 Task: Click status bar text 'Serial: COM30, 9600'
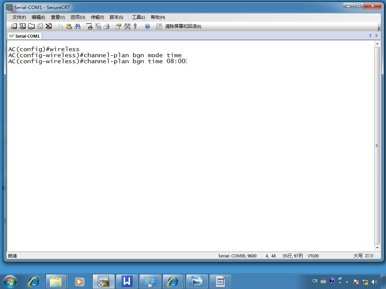[x=237, y=256]
